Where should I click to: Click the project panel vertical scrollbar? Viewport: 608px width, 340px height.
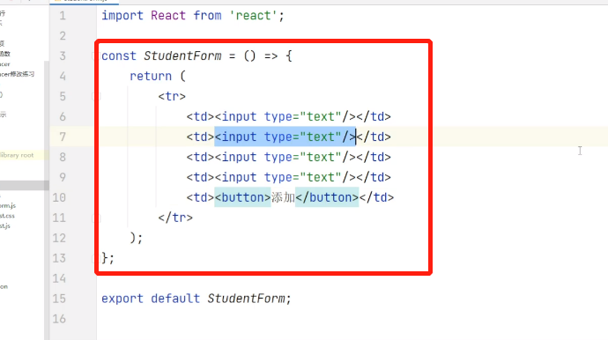tap(47, 200)
